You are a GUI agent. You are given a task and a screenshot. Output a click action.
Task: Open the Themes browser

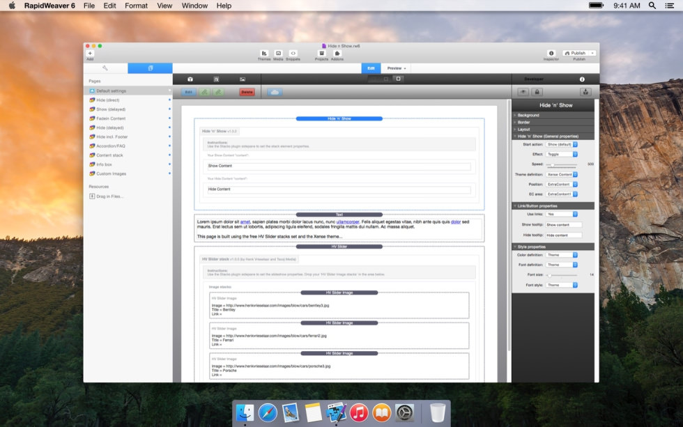(x=264, y=53)
